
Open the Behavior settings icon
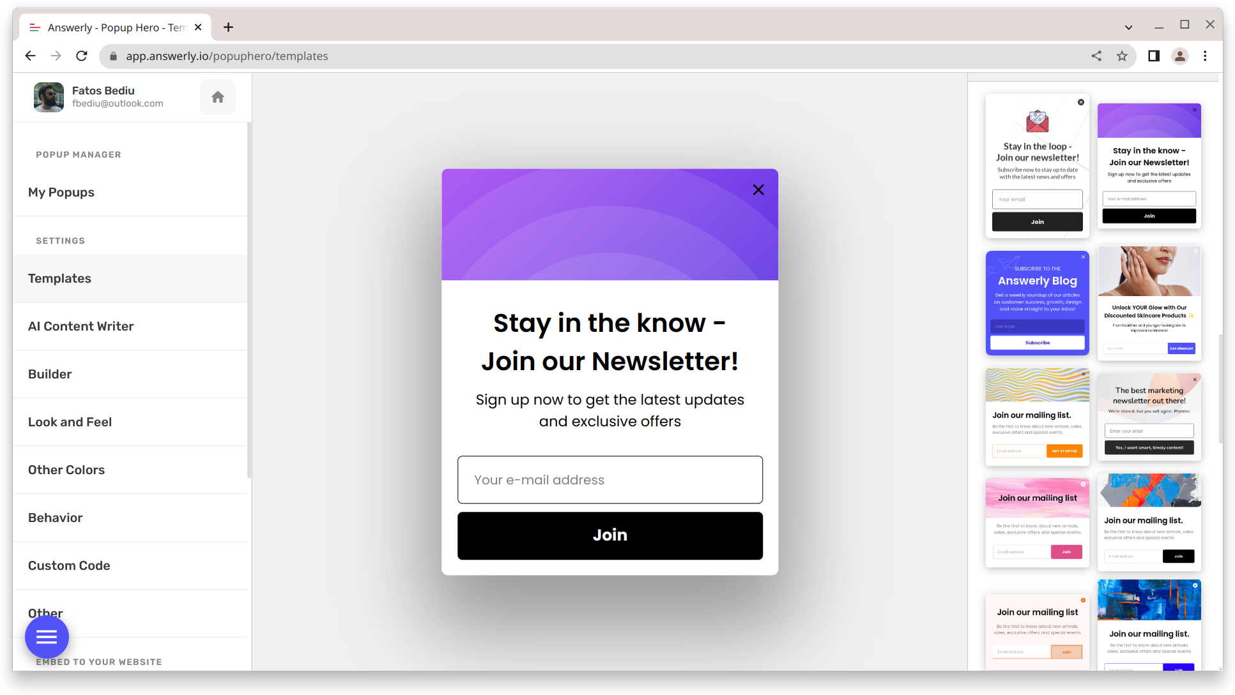point(55,517)
